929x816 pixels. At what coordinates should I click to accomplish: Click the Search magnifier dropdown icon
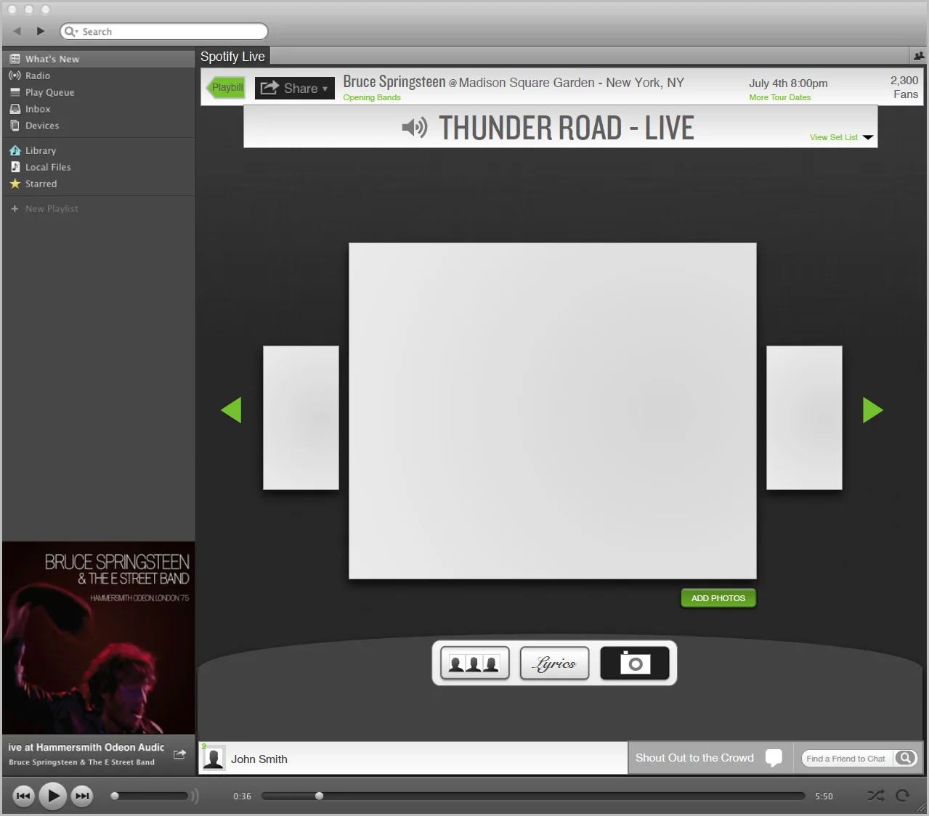[x=71, y=31]
